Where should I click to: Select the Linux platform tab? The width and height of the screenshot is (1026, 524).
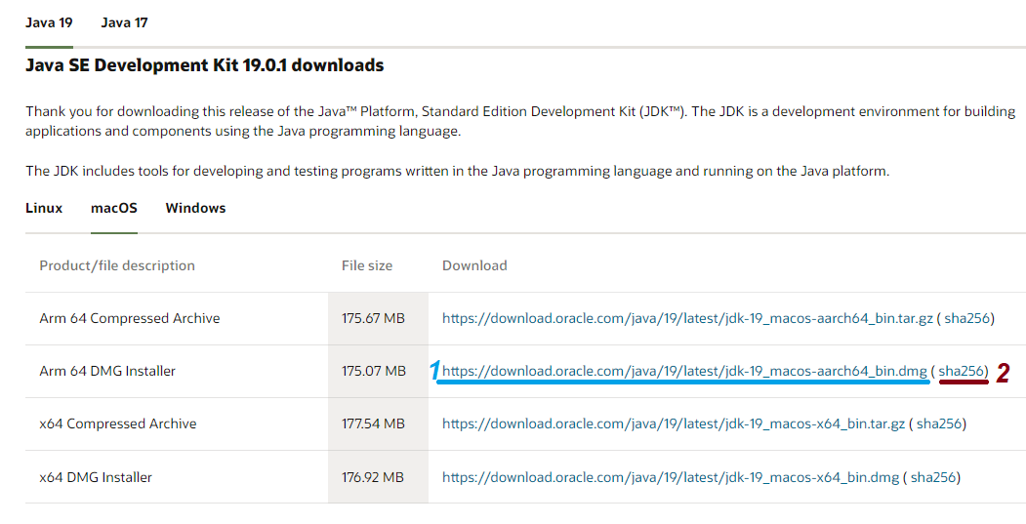[44, 208]
